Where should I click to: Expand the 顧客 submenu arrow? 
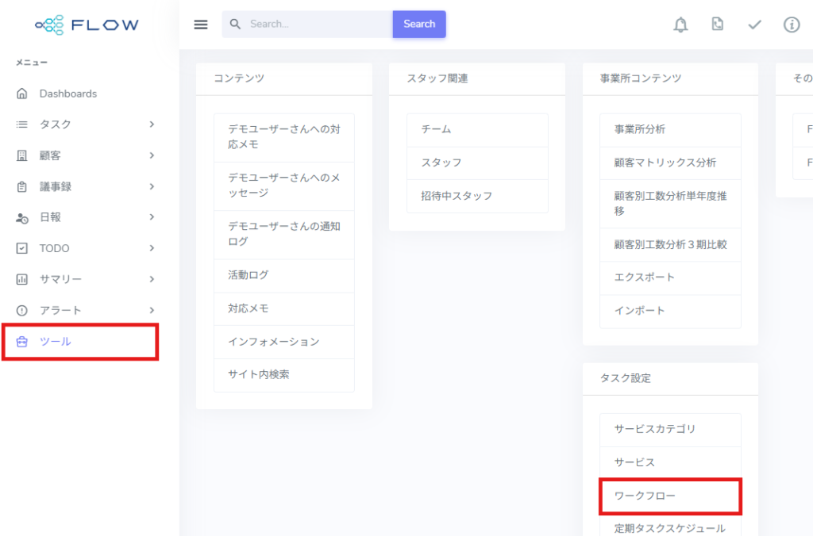[152, 155]
